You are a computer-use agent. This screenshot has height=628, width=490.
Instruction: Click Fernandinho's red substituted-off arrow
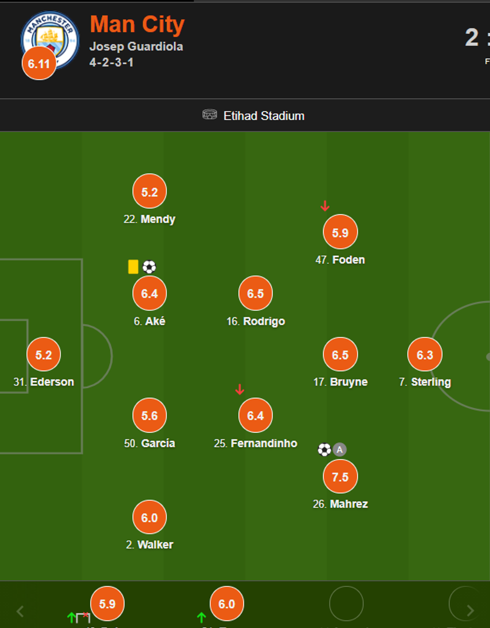click(239, 389)
